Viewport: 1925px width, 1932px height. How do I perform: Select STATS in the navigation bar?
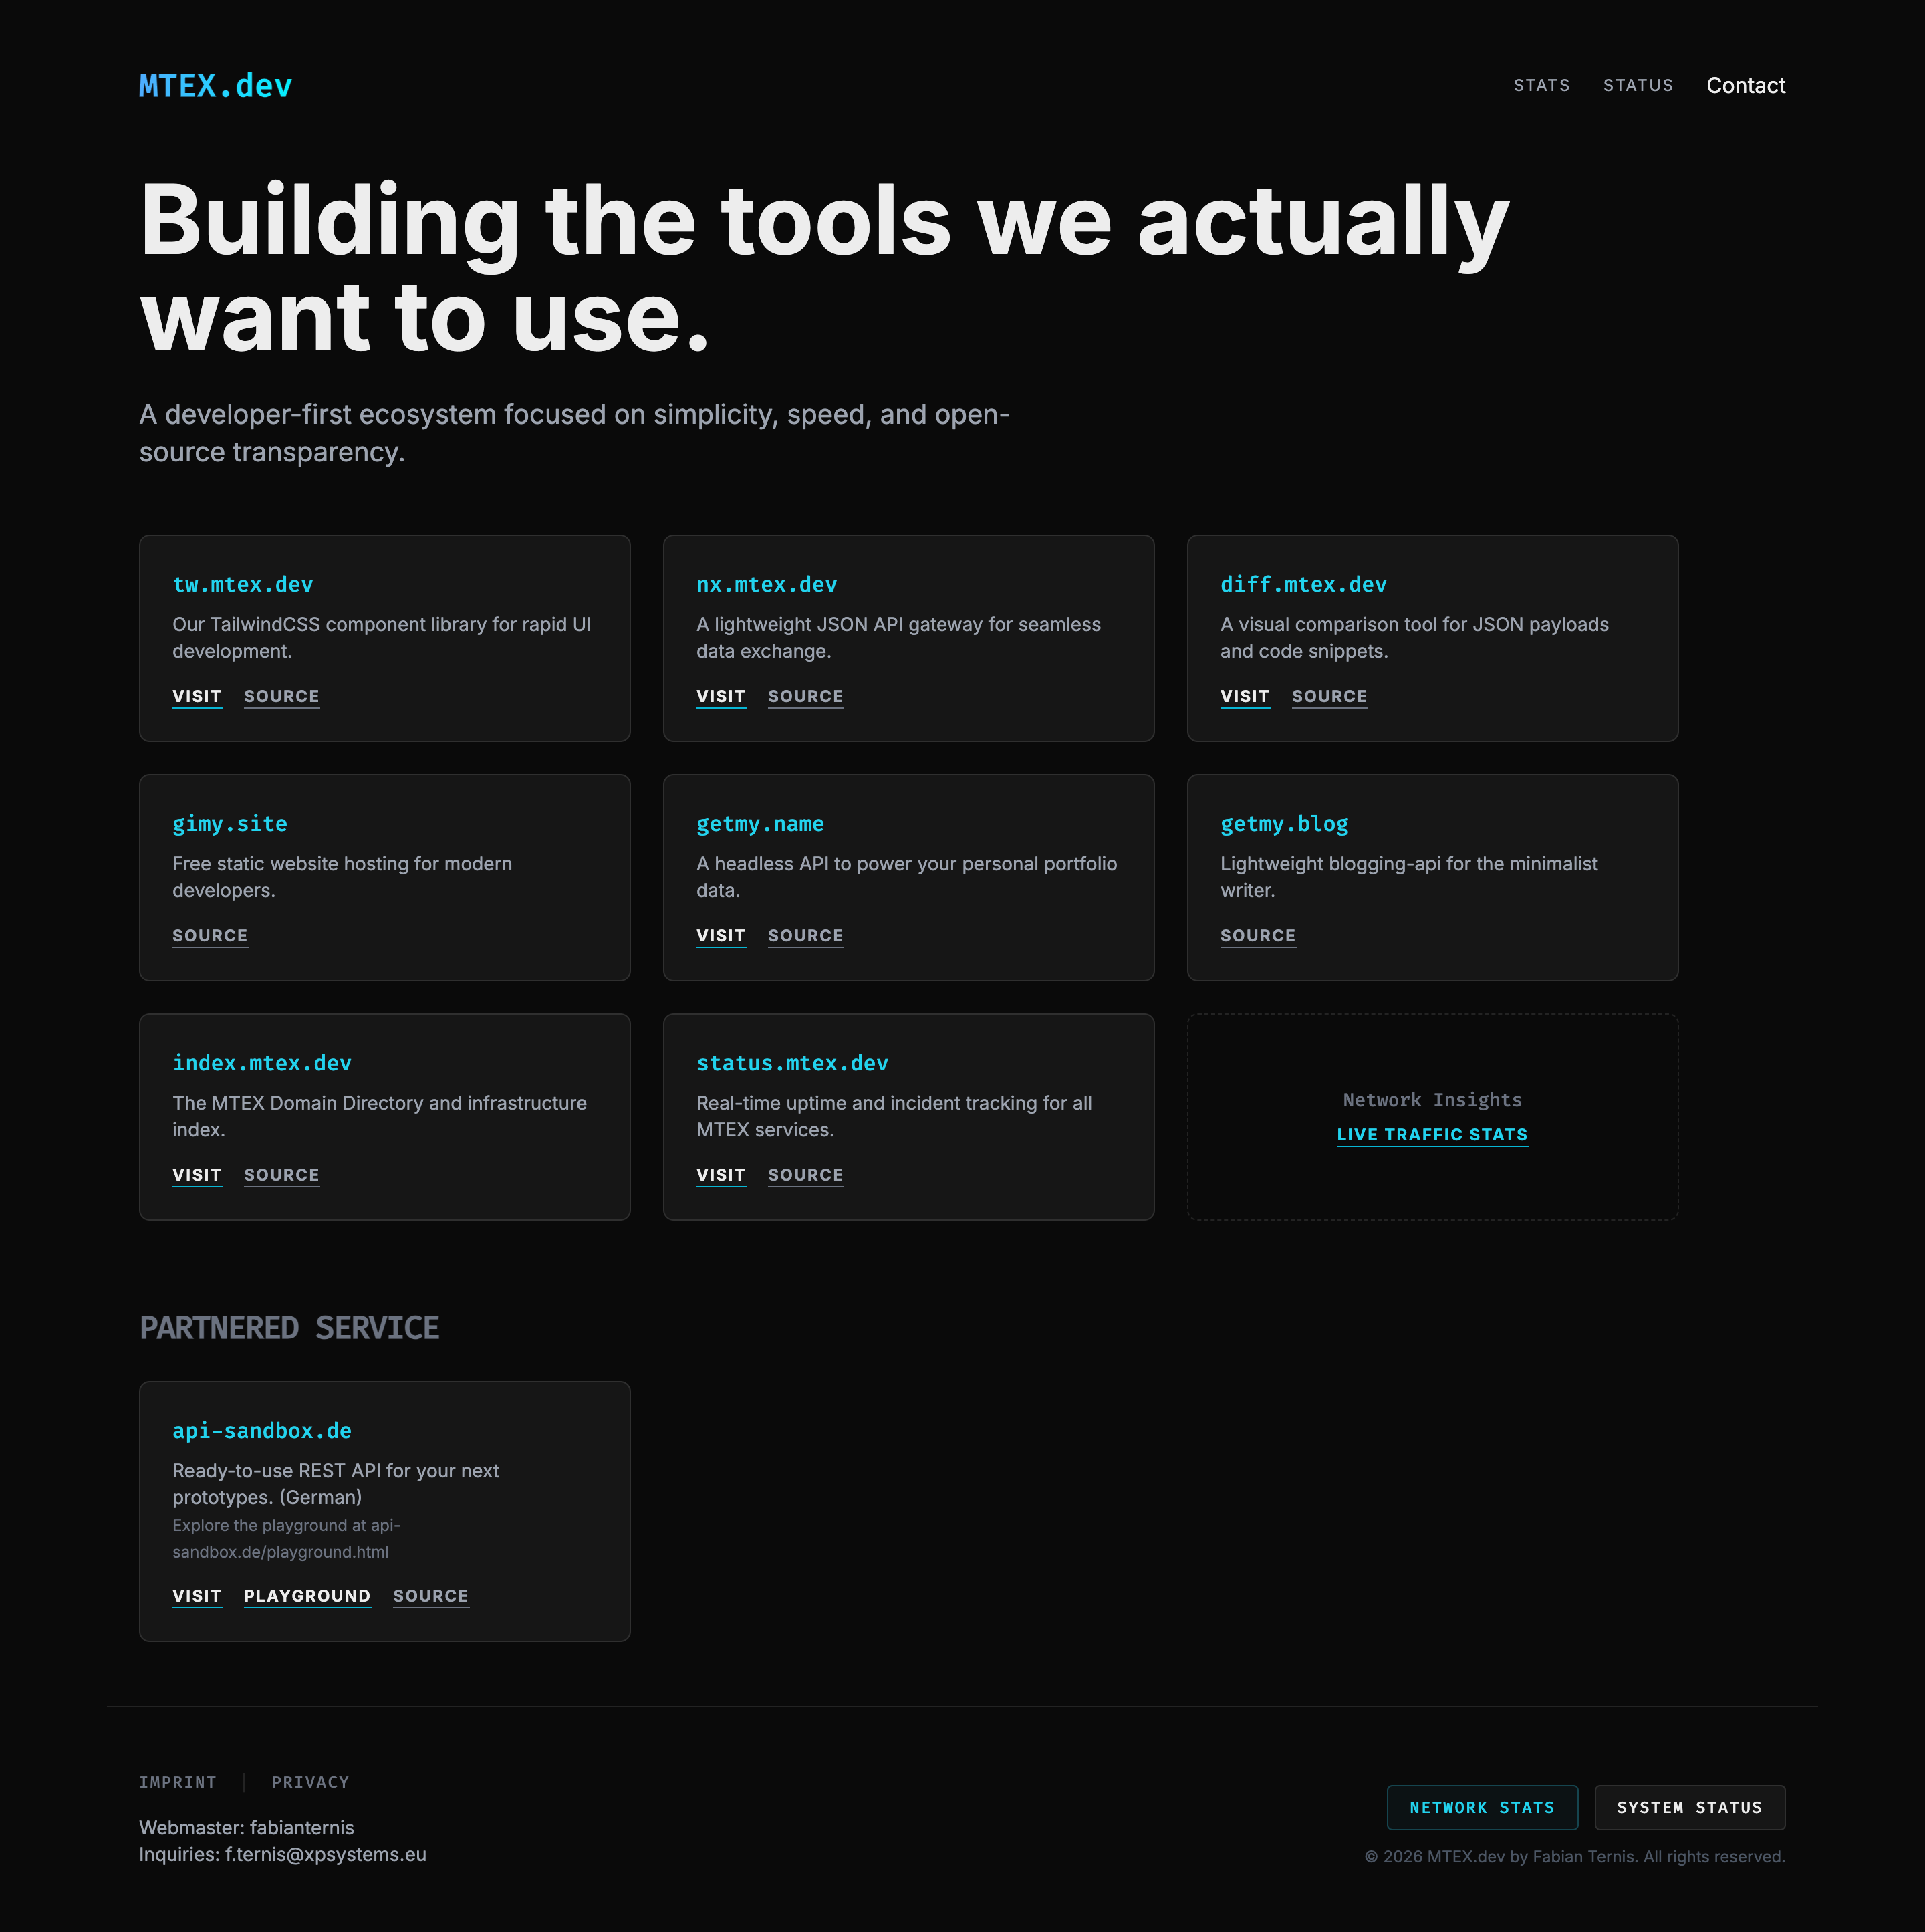(1541, 85)
